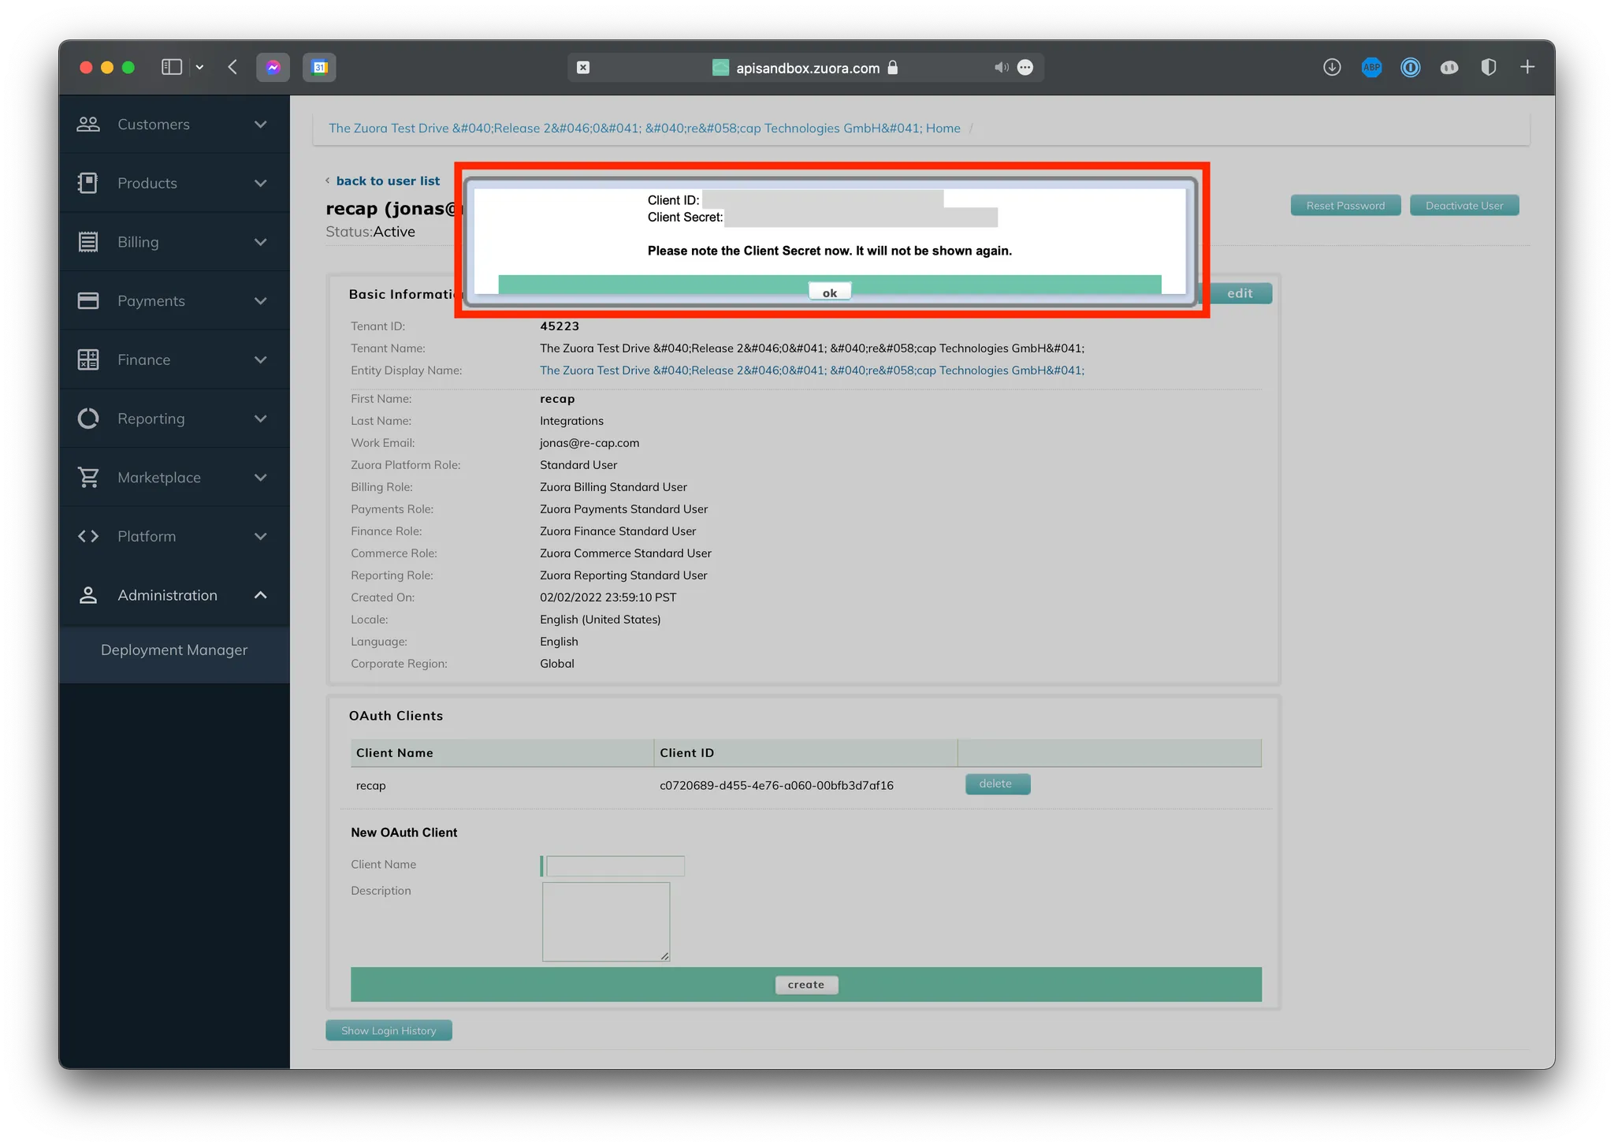Viewport: 1614px width, 1147px height.
Task: Open the pinned Google Calendar tab icon
Action: (319, 67)
